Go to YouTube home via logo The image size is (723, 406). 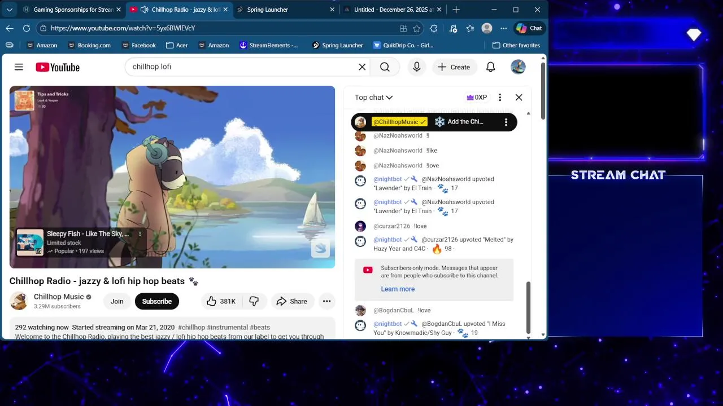point(58,67)
